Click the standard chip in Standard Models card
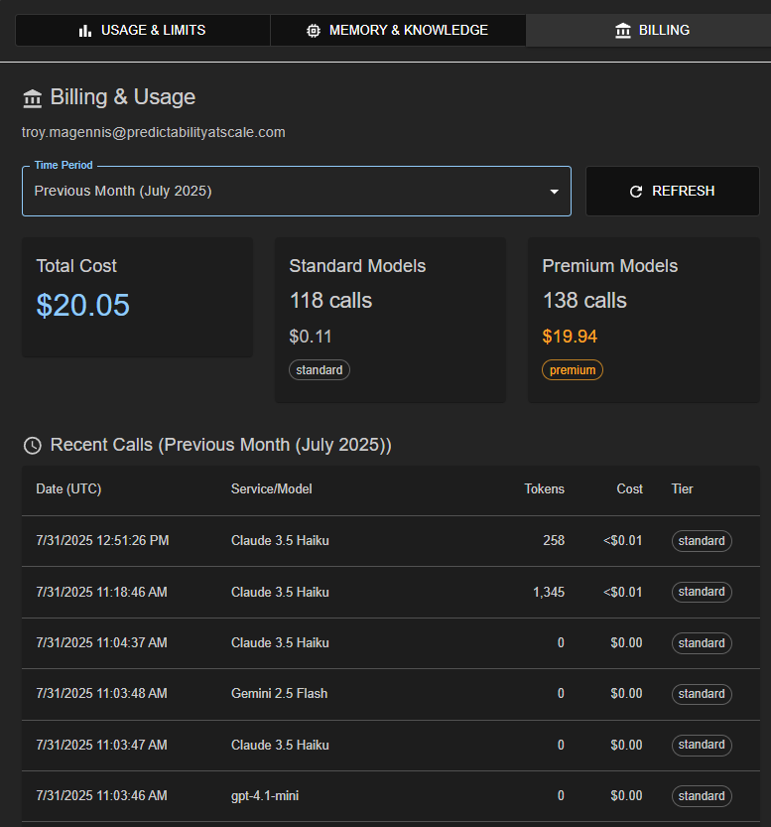The image size is (771, 827). (x=320, y=370)
